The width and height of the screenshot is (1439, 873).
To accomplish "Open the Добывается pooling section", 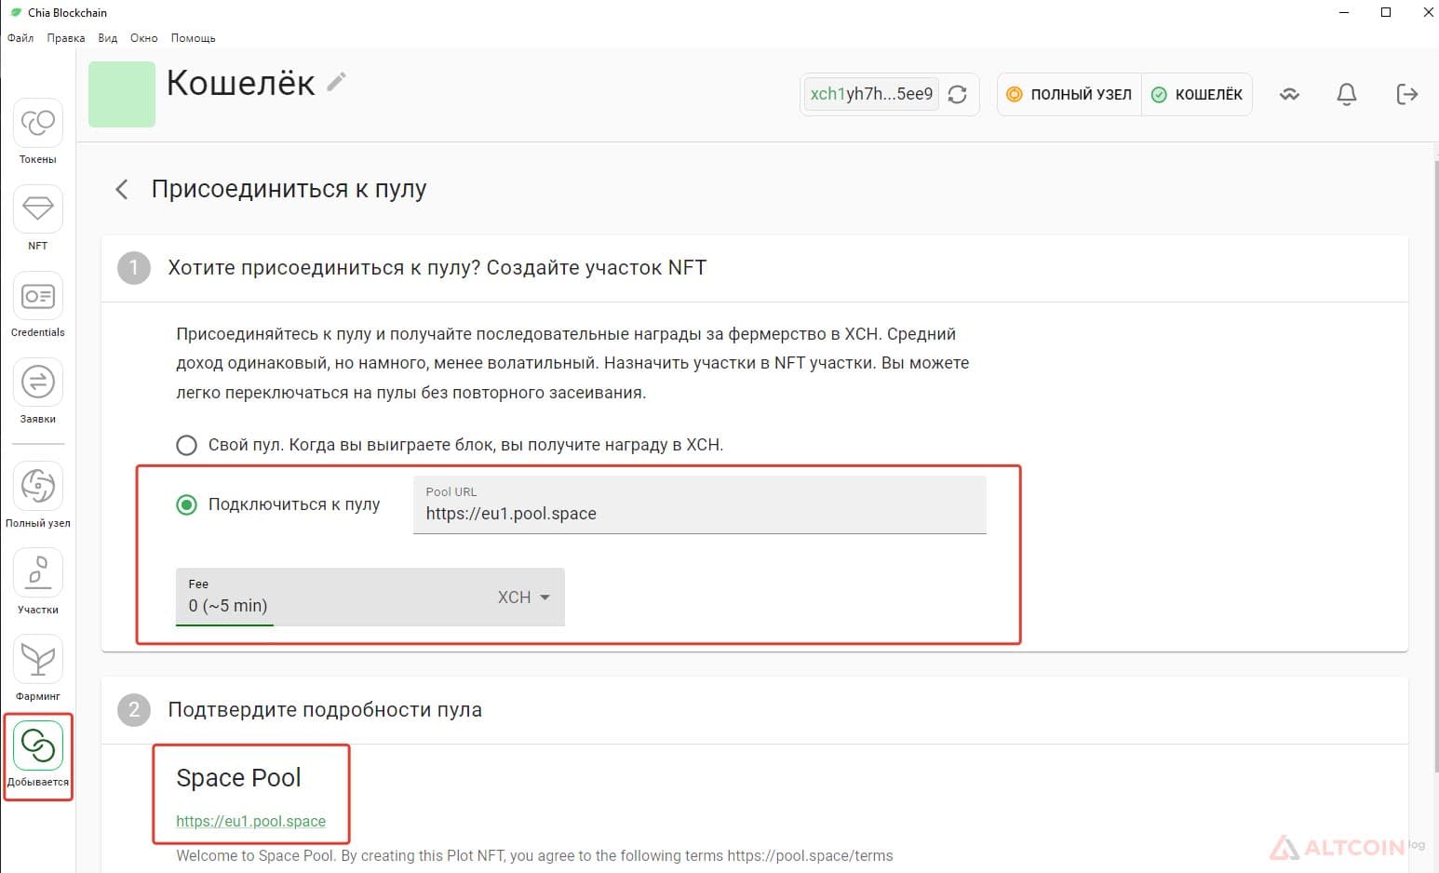I will click(38, 755).
